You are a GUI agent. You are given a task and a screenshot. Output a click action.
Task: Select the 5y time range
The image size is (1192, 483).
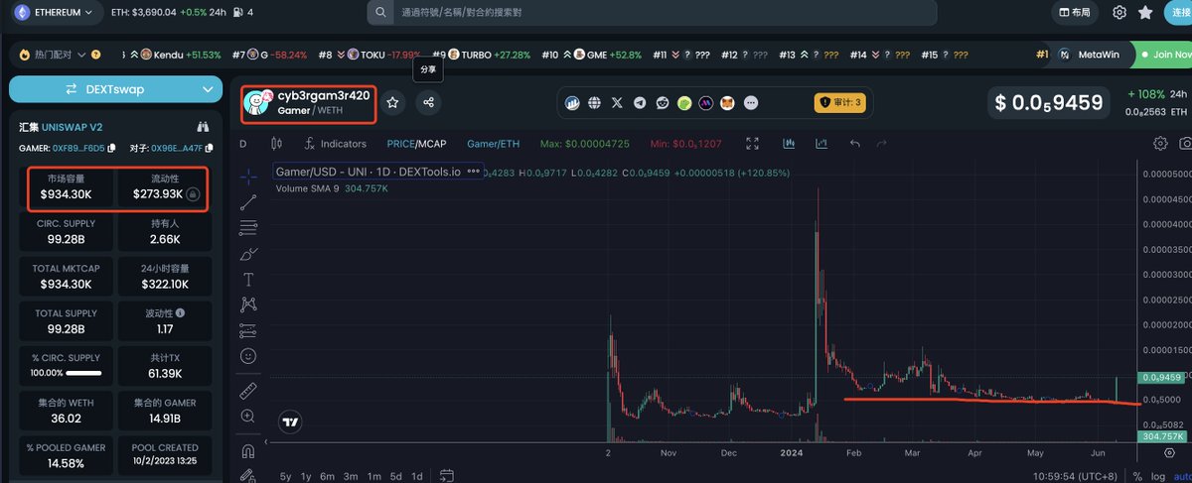coord(287,476)
